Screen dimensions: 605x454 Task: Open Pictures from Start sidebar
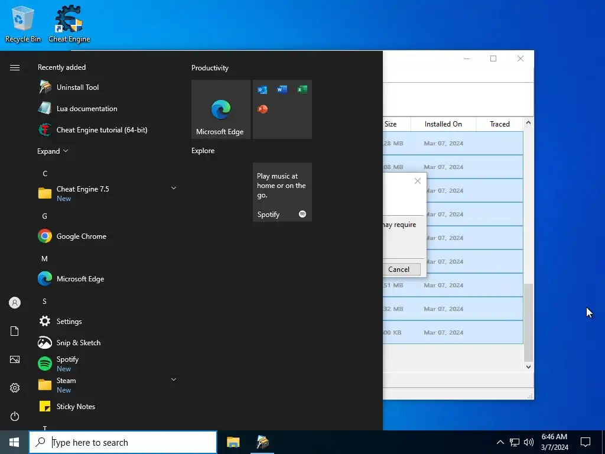click(x=15, y=359)
